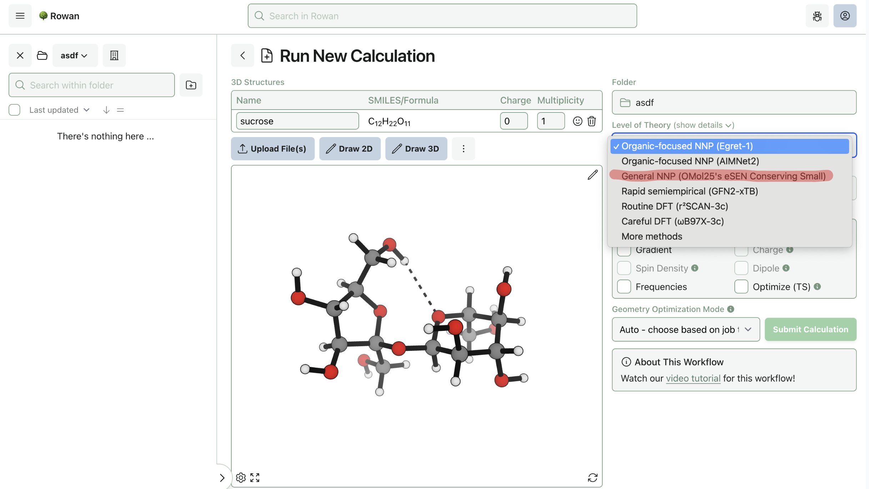
Task: Click the pencil edit icon in 3D viewer
Action: pyautogui.click(x=593, y=175)
